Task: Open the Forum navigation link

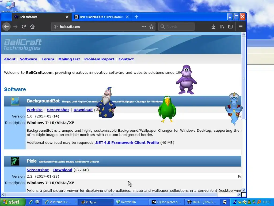Action: [48, 59]
